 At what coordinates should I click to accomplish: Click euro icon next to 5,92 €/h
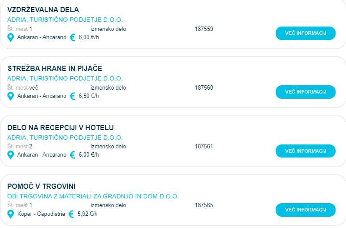click(71, 214)
